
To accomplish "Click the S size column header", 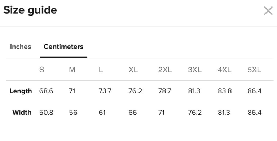I will (x=42, y=70).
